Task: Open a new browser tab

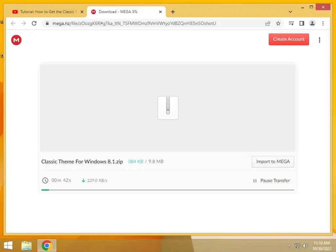Action: [173, 12]
